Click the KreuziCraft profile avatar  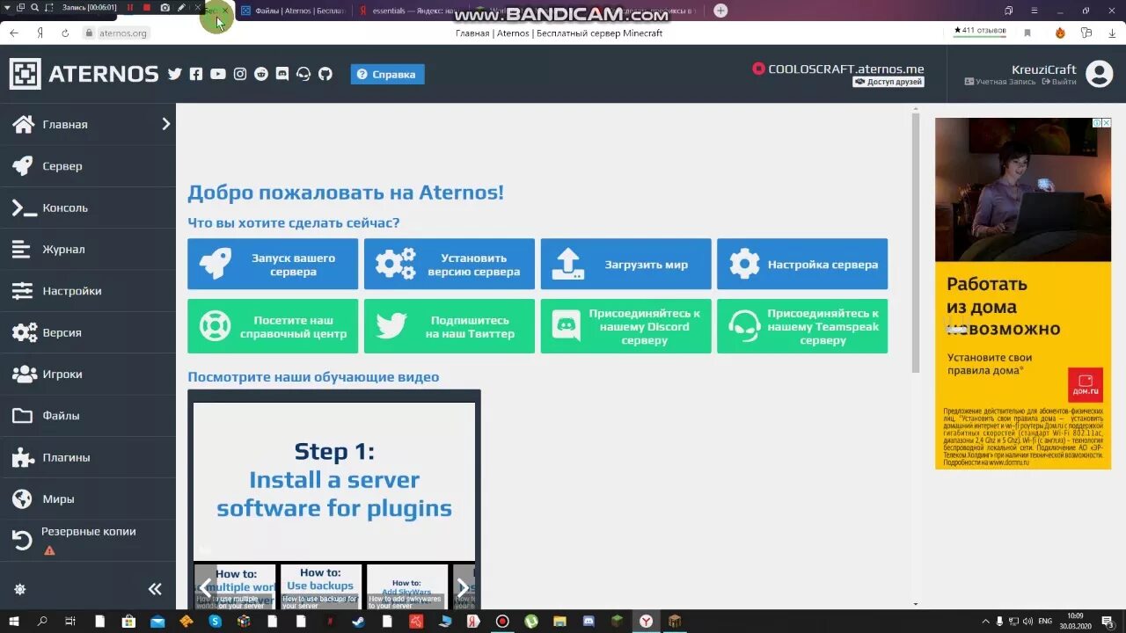(x=1099, y=74)
